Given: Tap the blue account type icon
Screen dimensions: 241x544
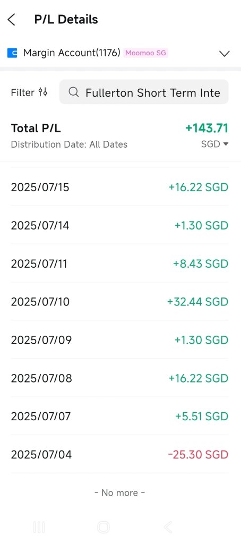Looking at the screenshot, I should point(12,53).
